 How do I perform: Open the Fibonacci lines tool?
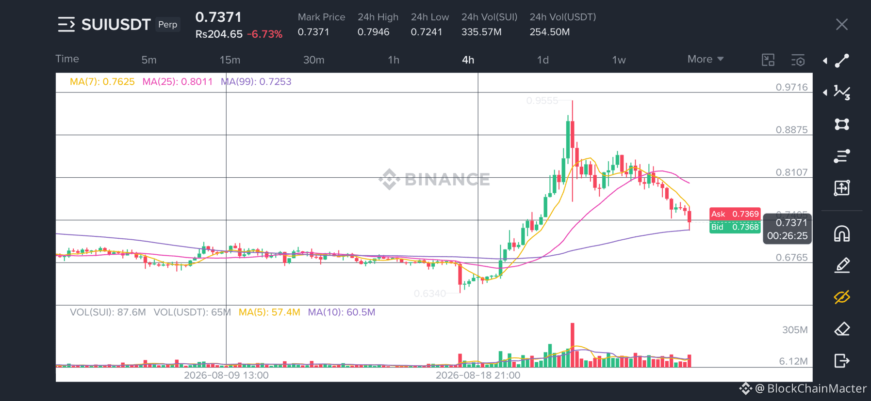842,156
